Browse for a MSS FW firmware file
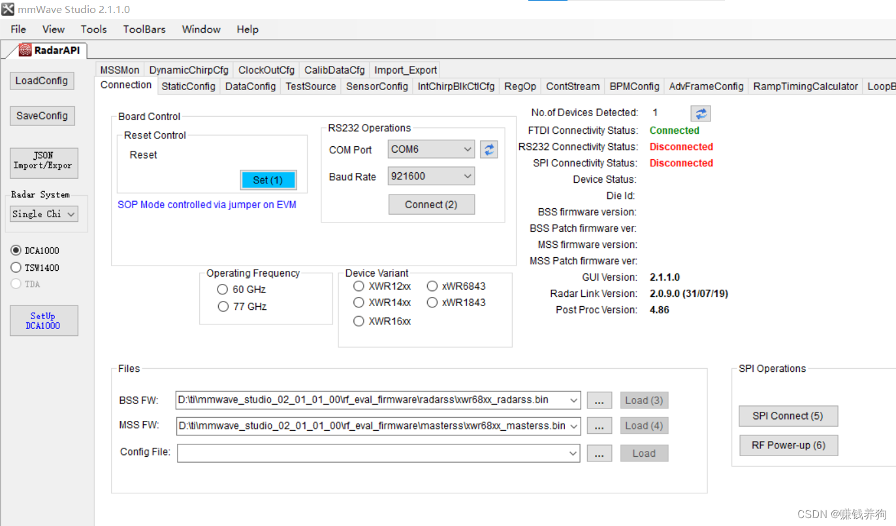 click(x=599, y=425)
